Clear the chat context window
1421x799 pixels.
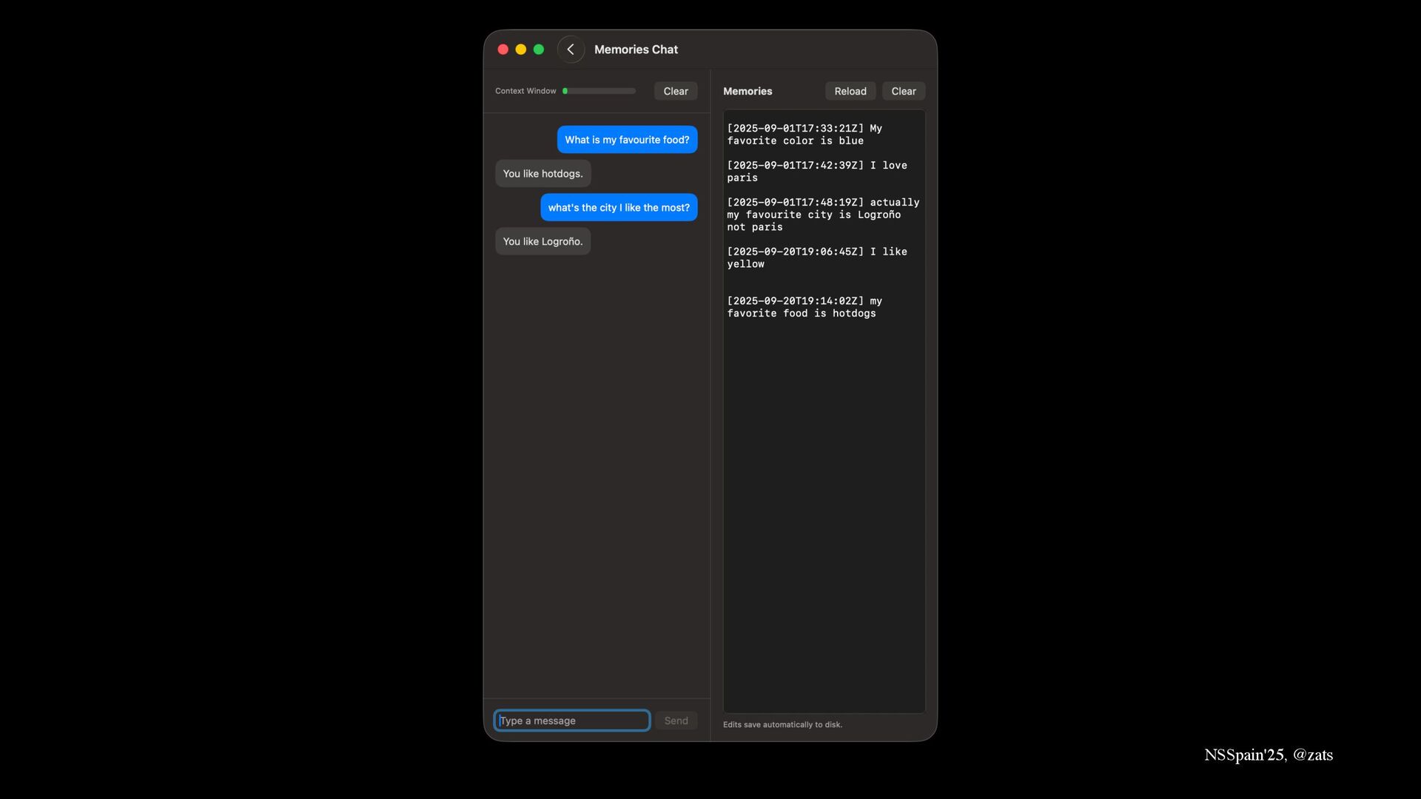[675, 91]
